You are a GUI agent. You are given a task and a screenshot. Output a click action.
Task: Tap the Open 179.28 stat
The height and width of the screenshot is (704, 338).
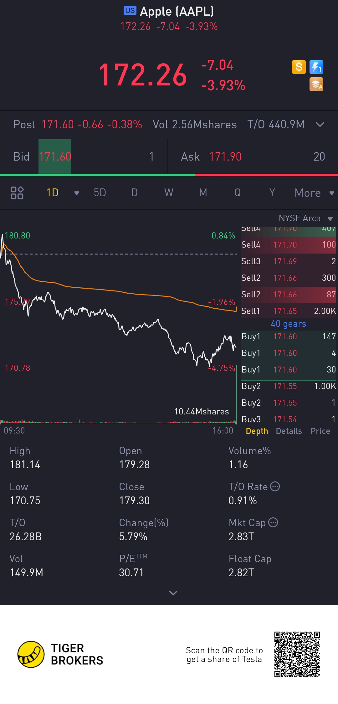pos(135,458)
